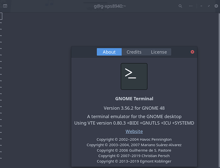Click the Egmont Koblinger copyright line
This screenshot has width=220, height=168.
click(134, 161)
